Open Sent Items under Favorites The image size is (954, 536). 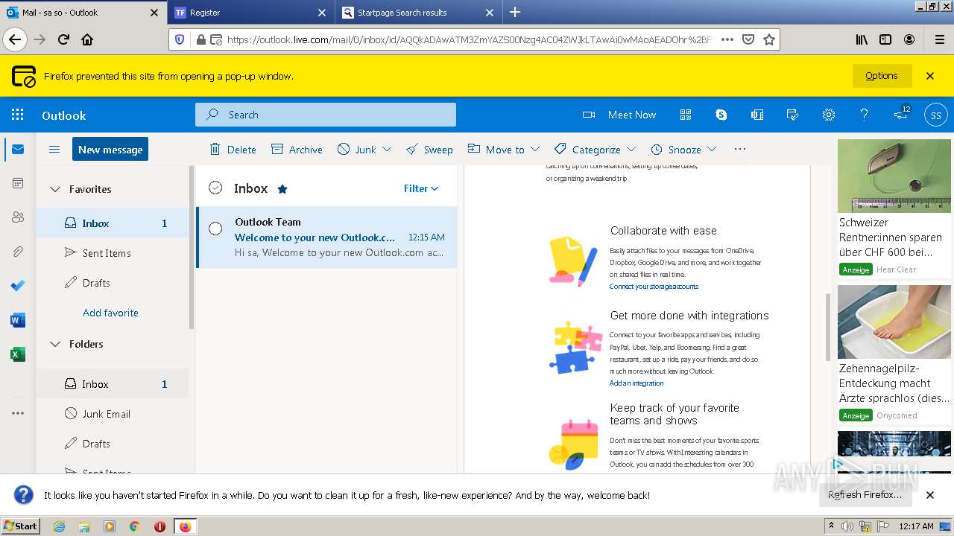click(x=113, y=253)
